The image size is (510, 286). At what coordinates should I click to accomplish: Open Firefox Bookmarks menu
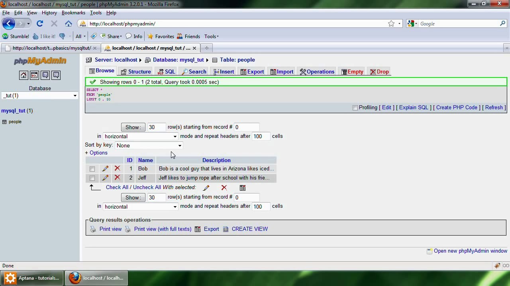(73, 13)
